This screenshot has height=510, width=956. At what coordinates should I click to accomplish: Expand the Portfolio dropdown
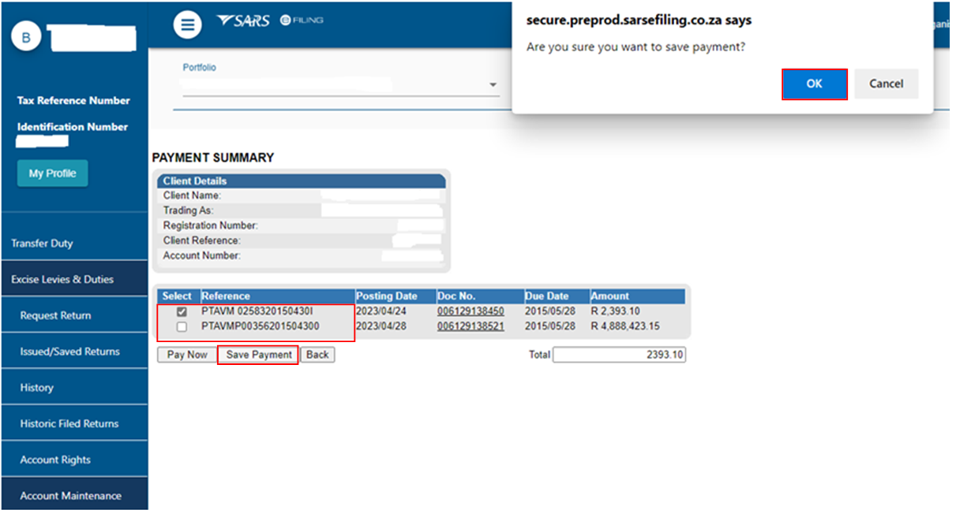click(x=493, y=85)
